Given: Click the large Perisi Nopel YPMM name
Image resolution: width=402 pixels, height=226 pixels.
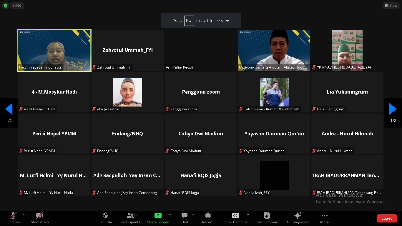Looking at the screenshot, I should (x=54, y=134).
